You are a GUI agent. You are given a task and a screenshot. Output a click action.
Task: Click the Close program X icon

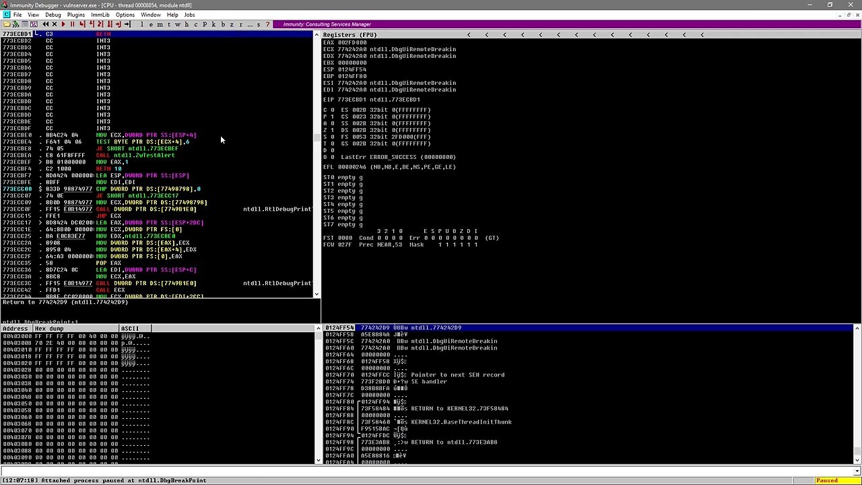pyautogui.click(x=55, y=24)
